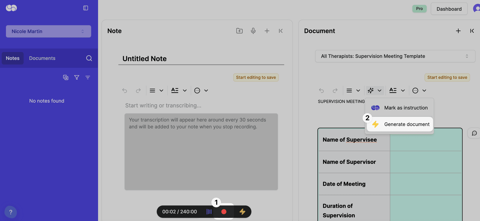Click the multi-select delete icon in sidebar
Screen dimensions: 480x221
[x=66, y=77]
